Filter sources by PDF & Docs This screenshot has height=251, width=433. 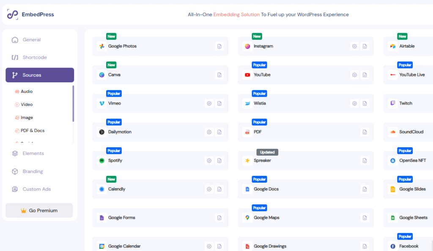[x=30, y=131]
